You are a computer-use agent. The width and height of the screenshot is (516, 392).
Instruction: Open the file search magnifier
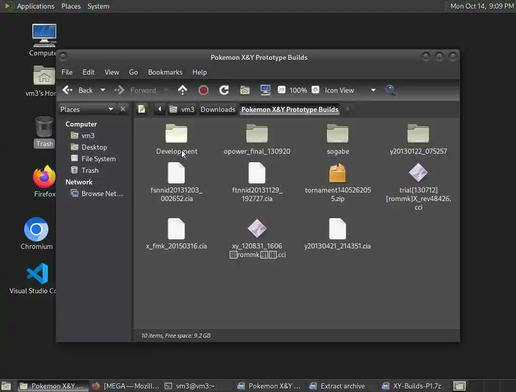[391, 90]
